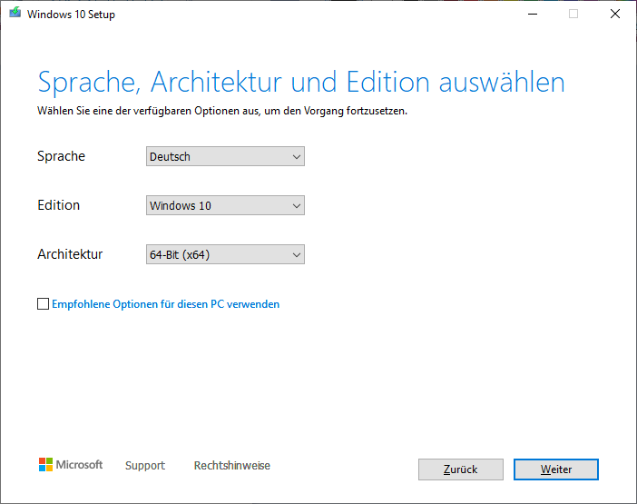Image resolution: width=637 pixels, height=504 pixels.
Task: Close the Windows 10 Setup window
Action: coord(614,15)
